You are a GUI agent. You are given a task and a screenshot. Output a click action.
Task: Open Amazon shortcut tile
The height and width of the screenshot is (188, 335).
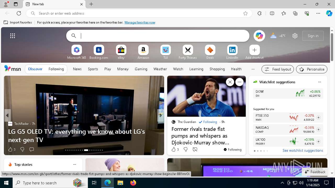point(143,52)
